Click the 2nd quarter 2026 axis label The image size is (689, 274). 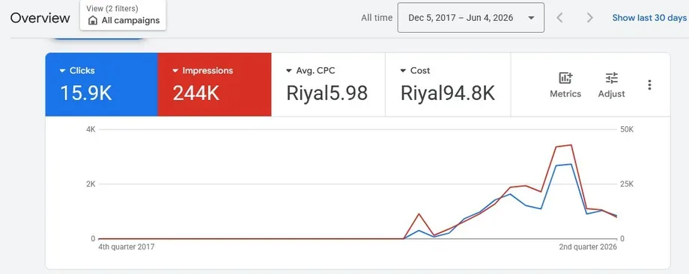click(588, 247)
